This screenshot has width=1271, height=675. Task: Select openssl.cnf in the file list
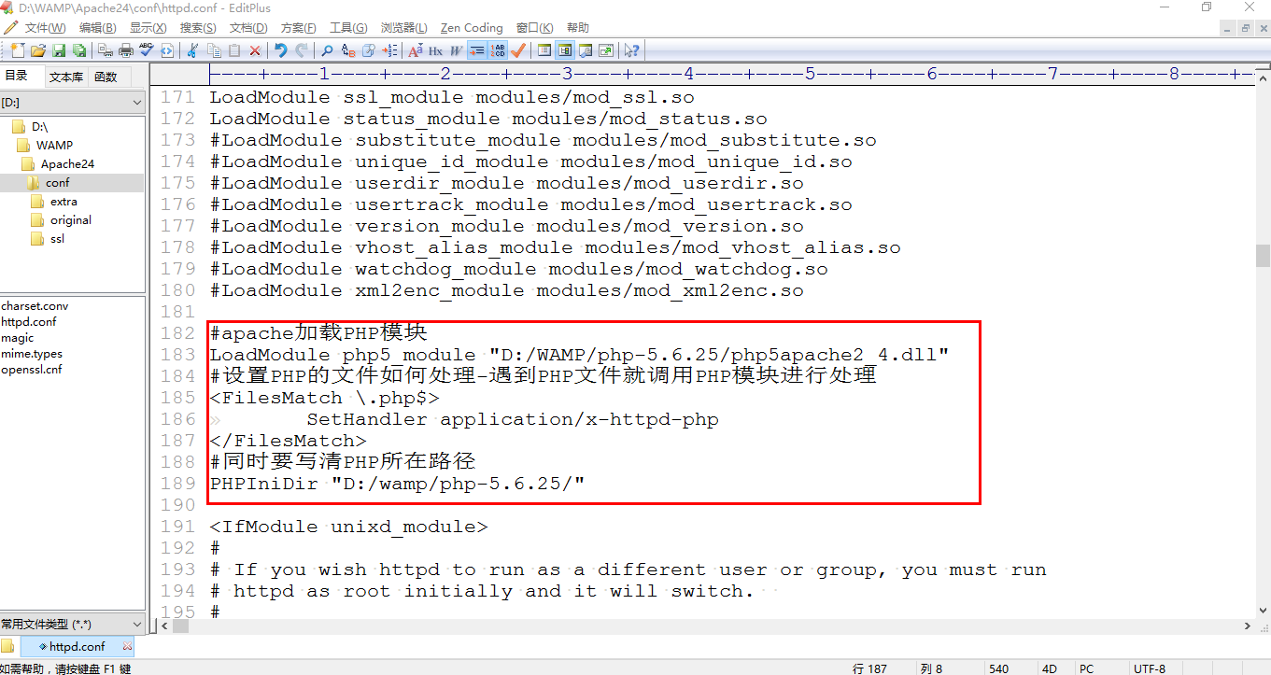pos(31,369)
